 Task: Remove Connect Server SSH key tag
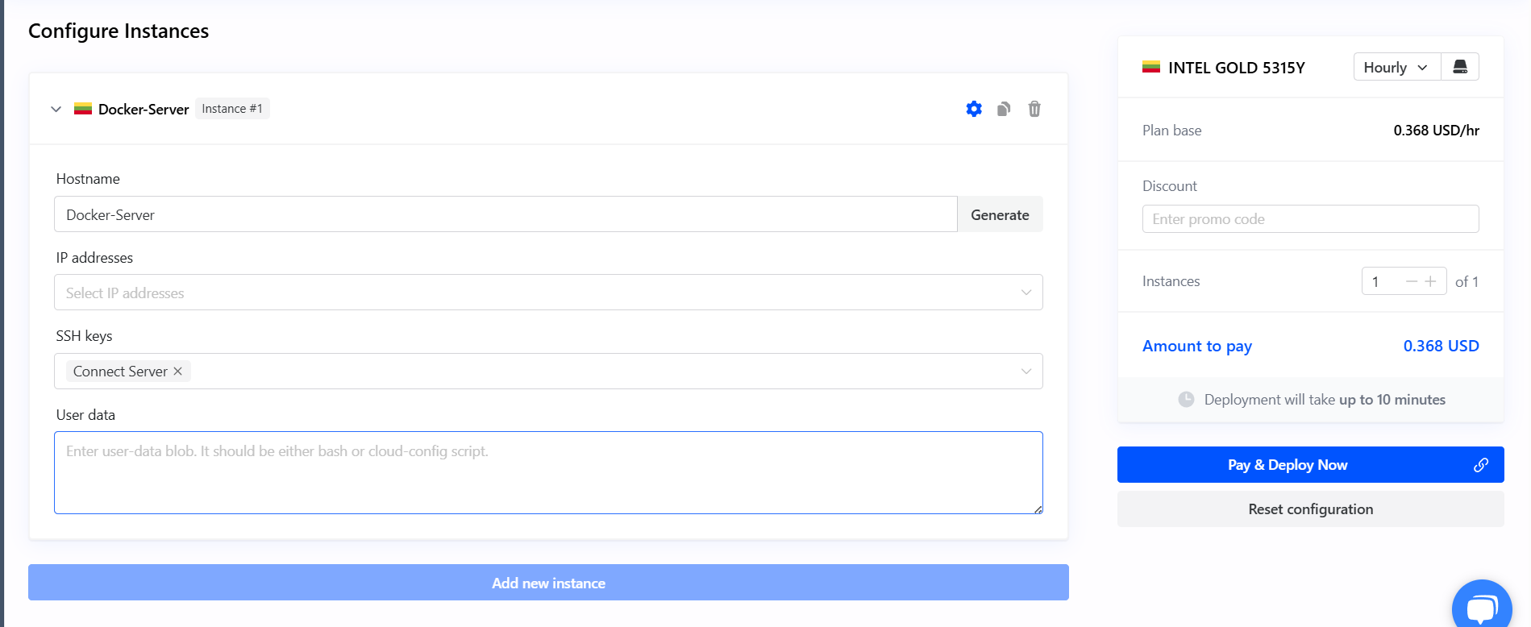(x=178, y=372)
